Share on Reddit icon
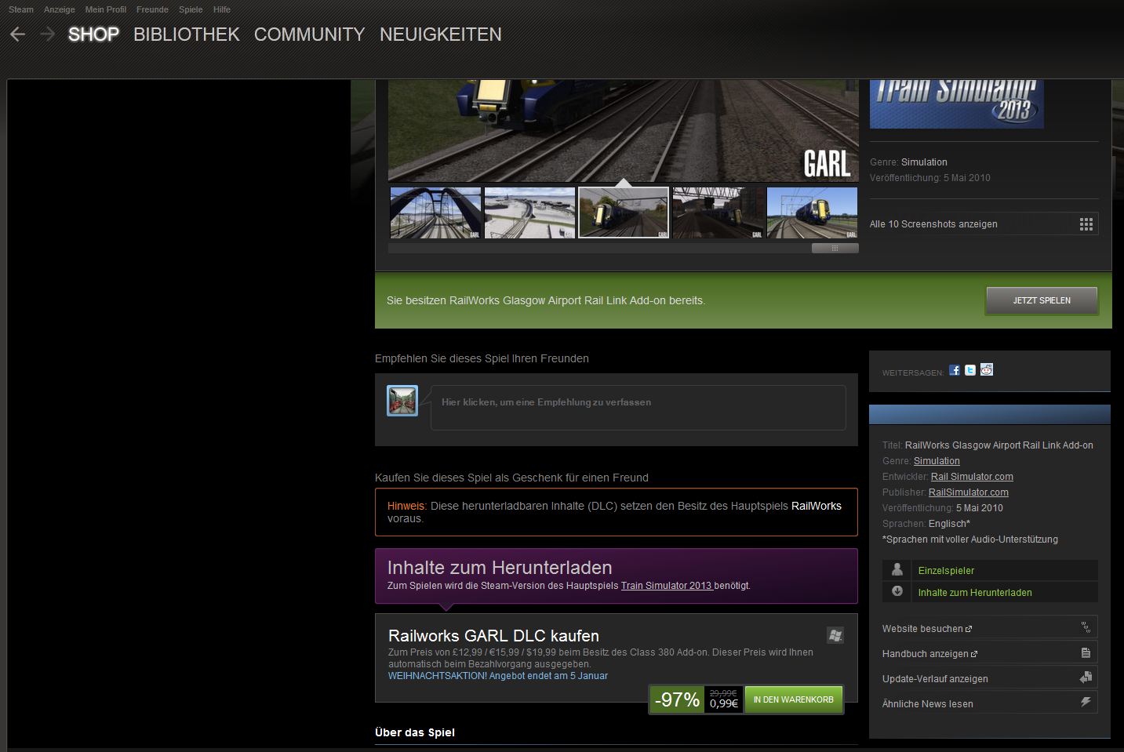 (987, 370)
